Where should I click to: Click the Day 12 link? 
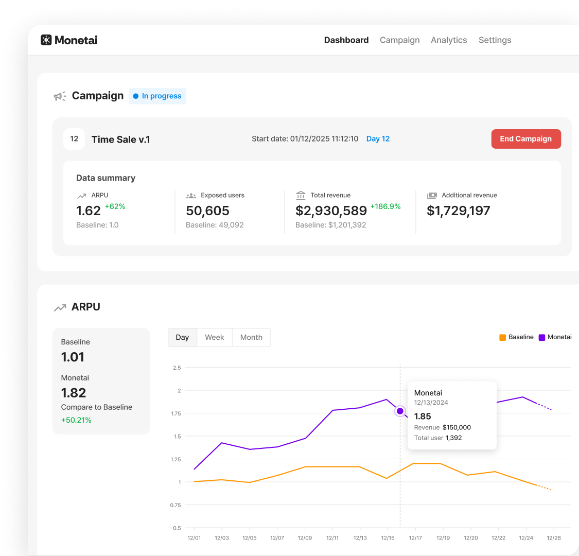pyautogui.click(x=378, y=139)
